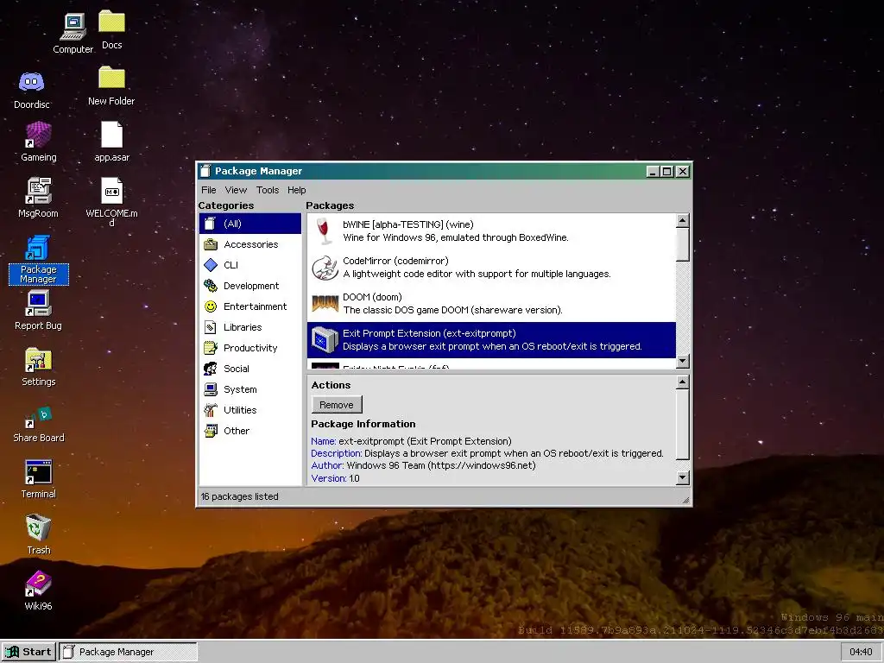Select the CodeMirror (codemirror) package row
Screen dimensions: 884x663
click(491, 268)
